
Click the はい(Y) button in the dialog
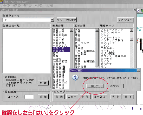(x=95, y=86)
